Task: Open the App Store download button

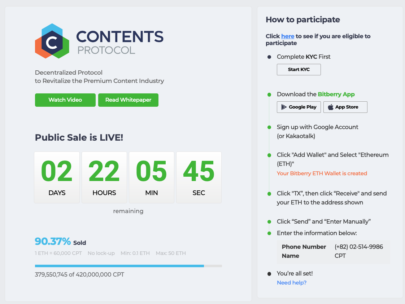Action: tap(345, 107)
